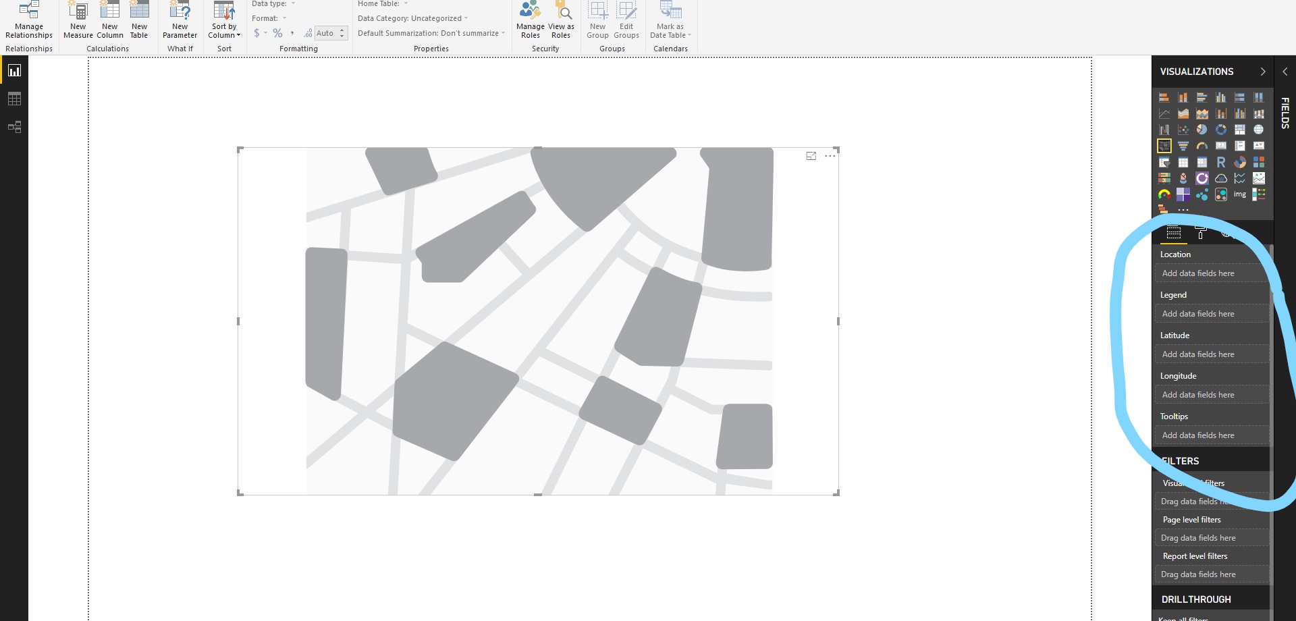Image resolution: width=1296 pixels, height=621 pixels.
Task: Create a New Measure
Action: (78, 20)
